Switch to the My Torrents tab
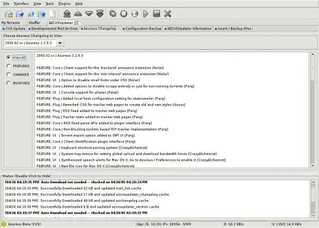The image size is (319, 228). tap(10, 23)
